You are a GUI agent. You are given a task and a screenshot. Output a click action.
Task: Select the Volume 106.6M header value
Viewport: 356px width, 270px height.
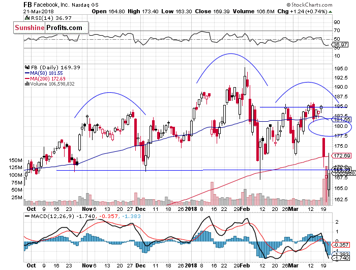[253, 11]
